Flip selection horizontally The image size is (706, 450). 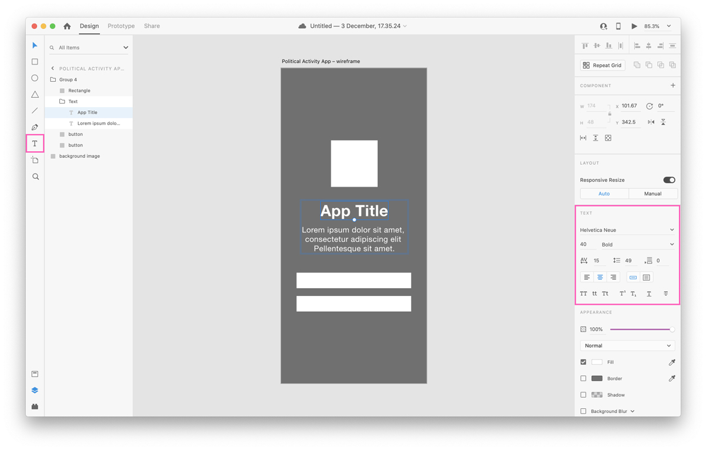tap(651, 122)
